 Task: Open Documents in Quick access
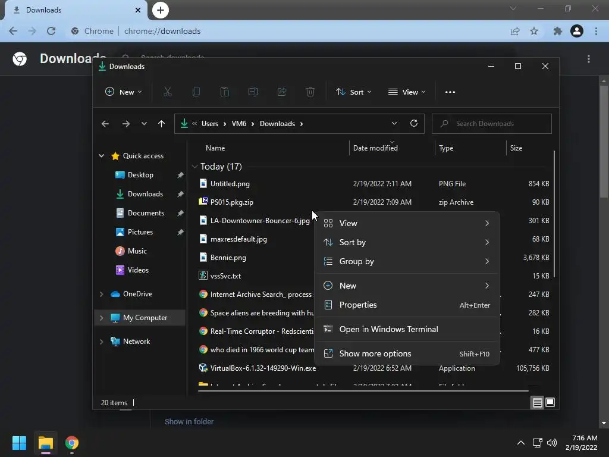pos(146,213)
